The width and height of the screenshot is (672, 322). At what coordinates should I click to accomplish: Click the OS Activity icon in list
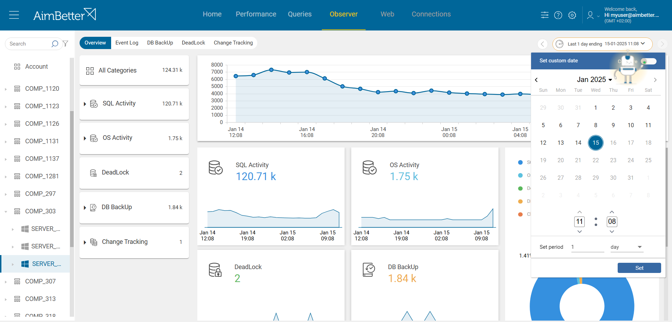point(94,138)
